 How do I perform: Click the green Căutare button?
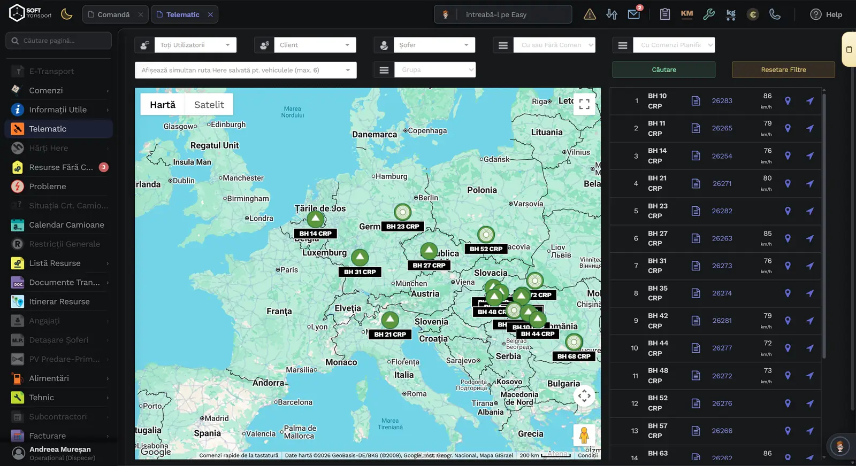(664, 69)
